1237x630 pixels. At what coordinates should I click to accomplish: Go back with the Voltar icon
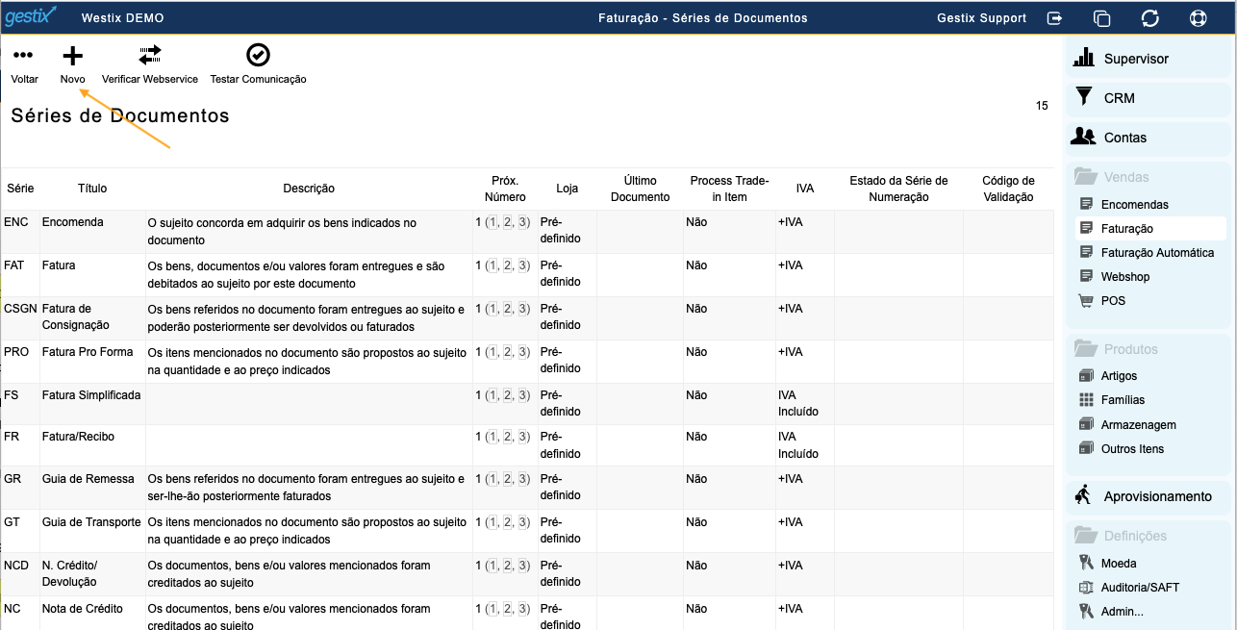[24, 57]
